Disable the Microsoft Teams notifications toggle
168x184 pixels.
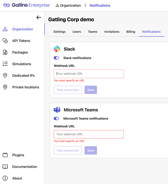tap(56, 119)
